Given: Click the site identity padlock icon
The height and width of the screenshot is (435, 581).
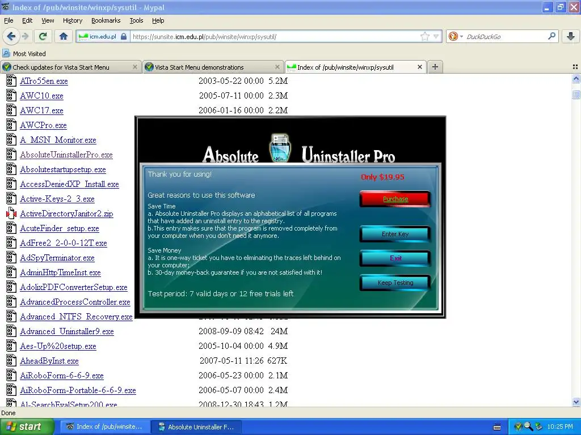Looking at the screenshot, I should coord(124,36).
